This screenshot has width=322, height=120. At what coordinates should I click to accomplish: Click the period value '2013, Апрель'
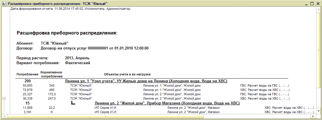click(x=77, y=58)
